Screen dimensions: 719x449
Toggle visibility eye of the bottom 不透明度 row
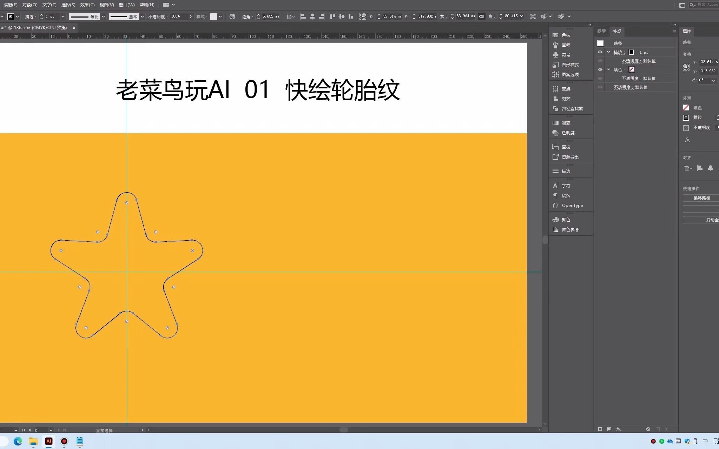[600, 87]
